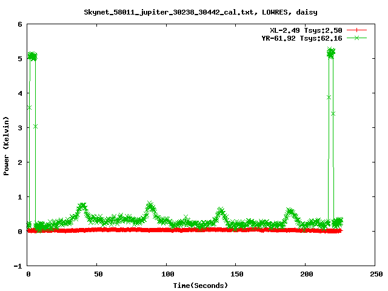The image size is (388, 291).
Task: Click the red line sample in legend
Action: click(356, 30)
